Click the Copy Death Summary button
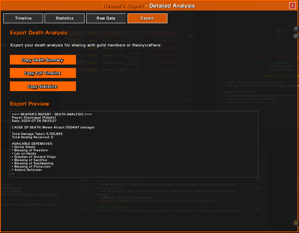The height and width of the screenshot is (233, 299). click(x=43, y=60)
